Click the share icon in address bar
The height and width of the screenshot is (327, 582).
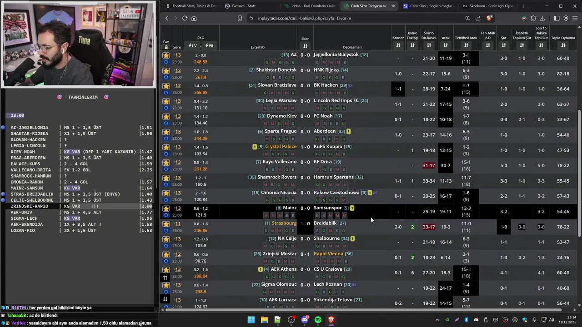478,18
